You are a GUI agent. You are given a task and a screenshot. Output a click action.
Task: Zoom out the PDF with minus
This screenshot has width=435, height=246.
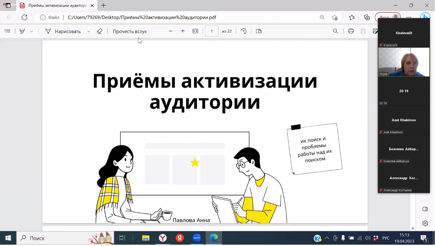(171, 31)
